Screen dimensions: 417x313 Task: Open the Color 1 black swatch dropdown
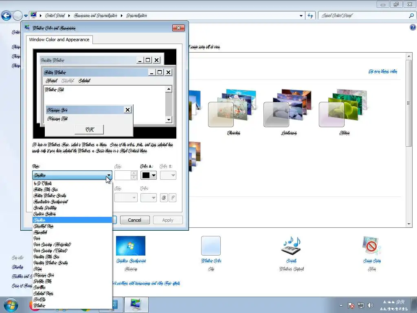coord(148,175)
